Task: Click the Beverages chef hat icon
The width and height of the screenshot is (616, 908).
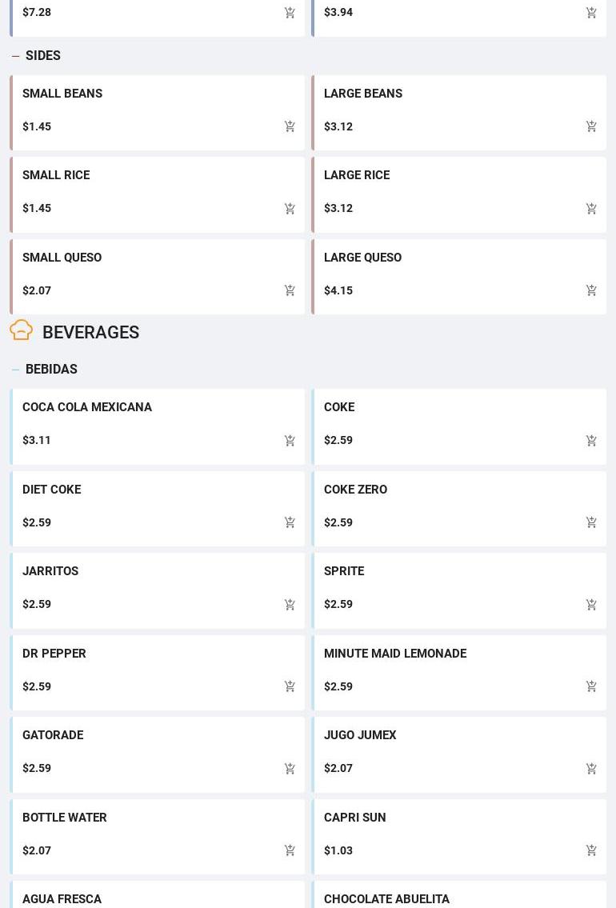Action: coord(22,330)
